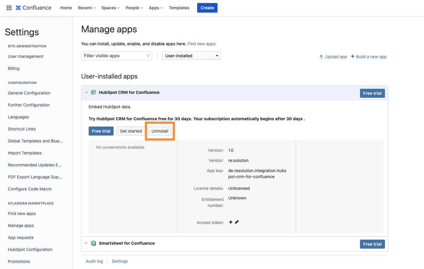Click the HubSpot CRM for Confluence title

pyautogui.click(x=129, y=92)
